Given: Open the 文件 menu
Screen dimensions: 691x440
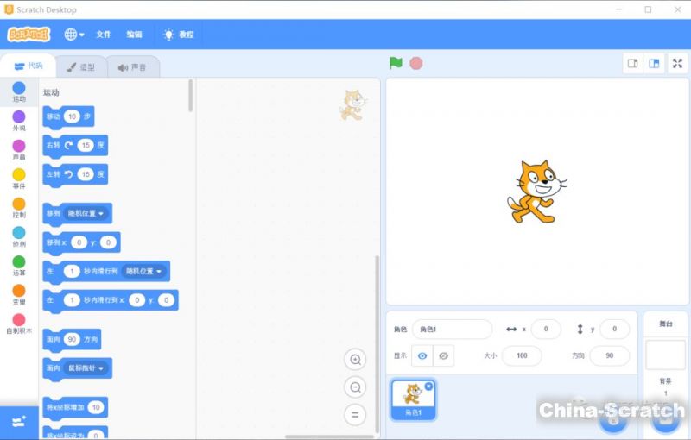Looking at the screenshot, I should tap(104, 35).
